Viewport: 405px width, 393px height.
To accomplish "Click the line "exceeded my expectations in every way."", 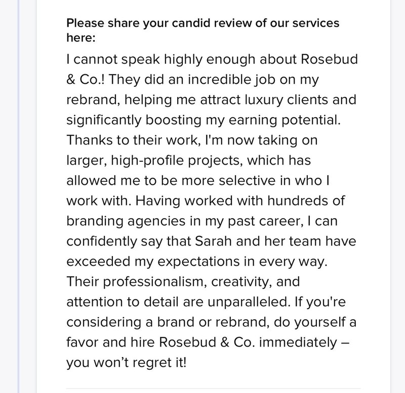I will click(197, 262).
